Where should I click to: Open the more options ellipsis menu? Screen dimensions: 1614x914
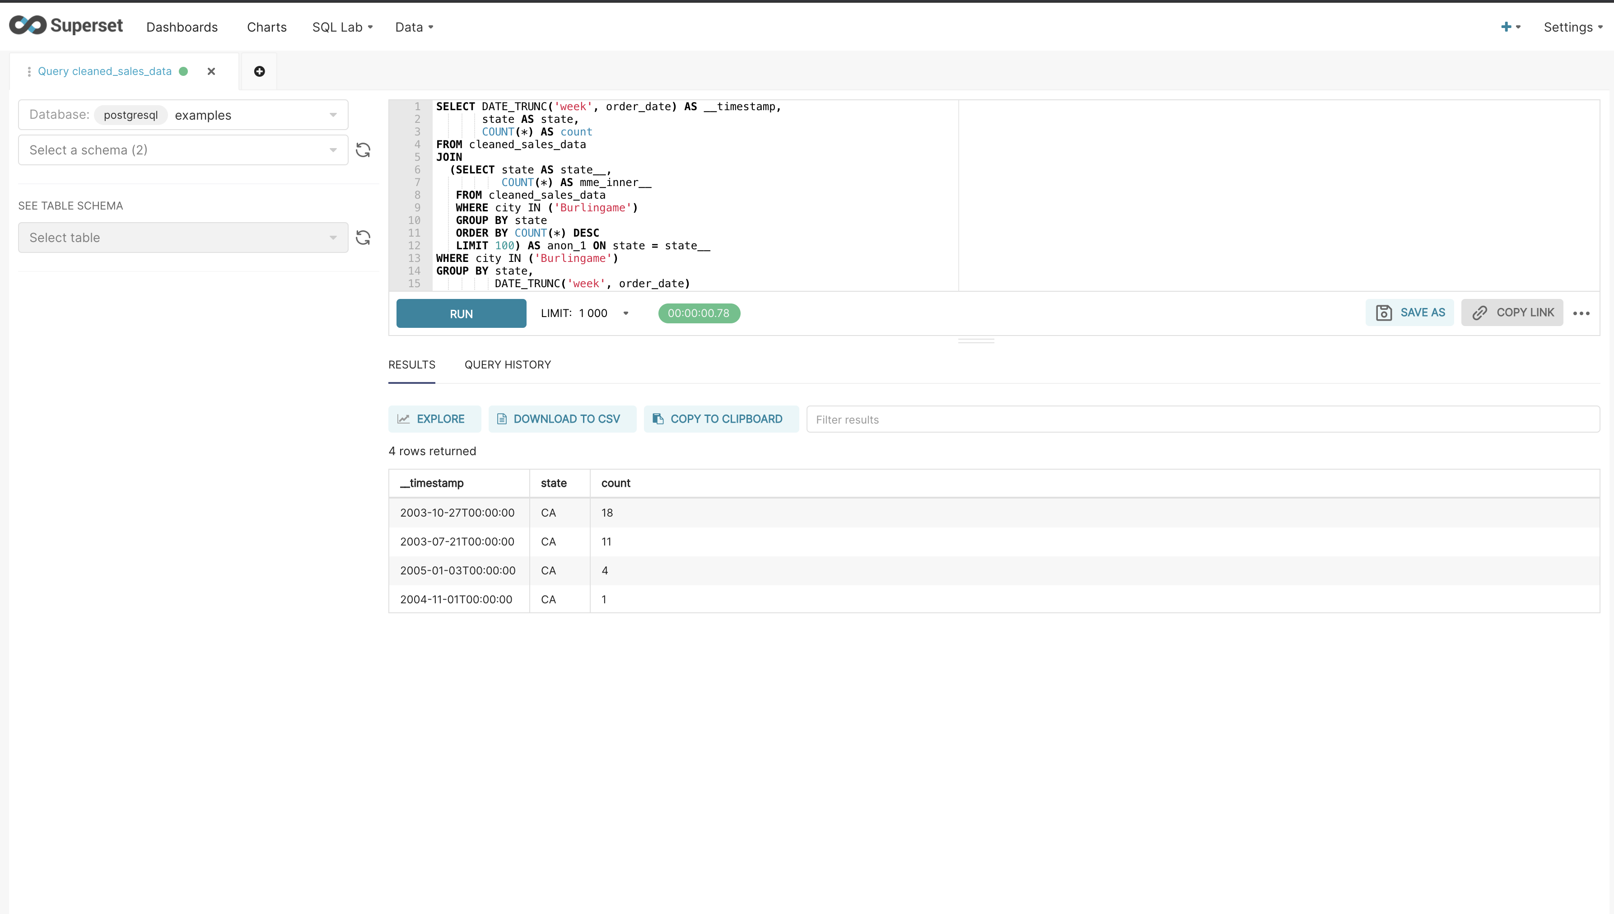(x=1582, y=312)
